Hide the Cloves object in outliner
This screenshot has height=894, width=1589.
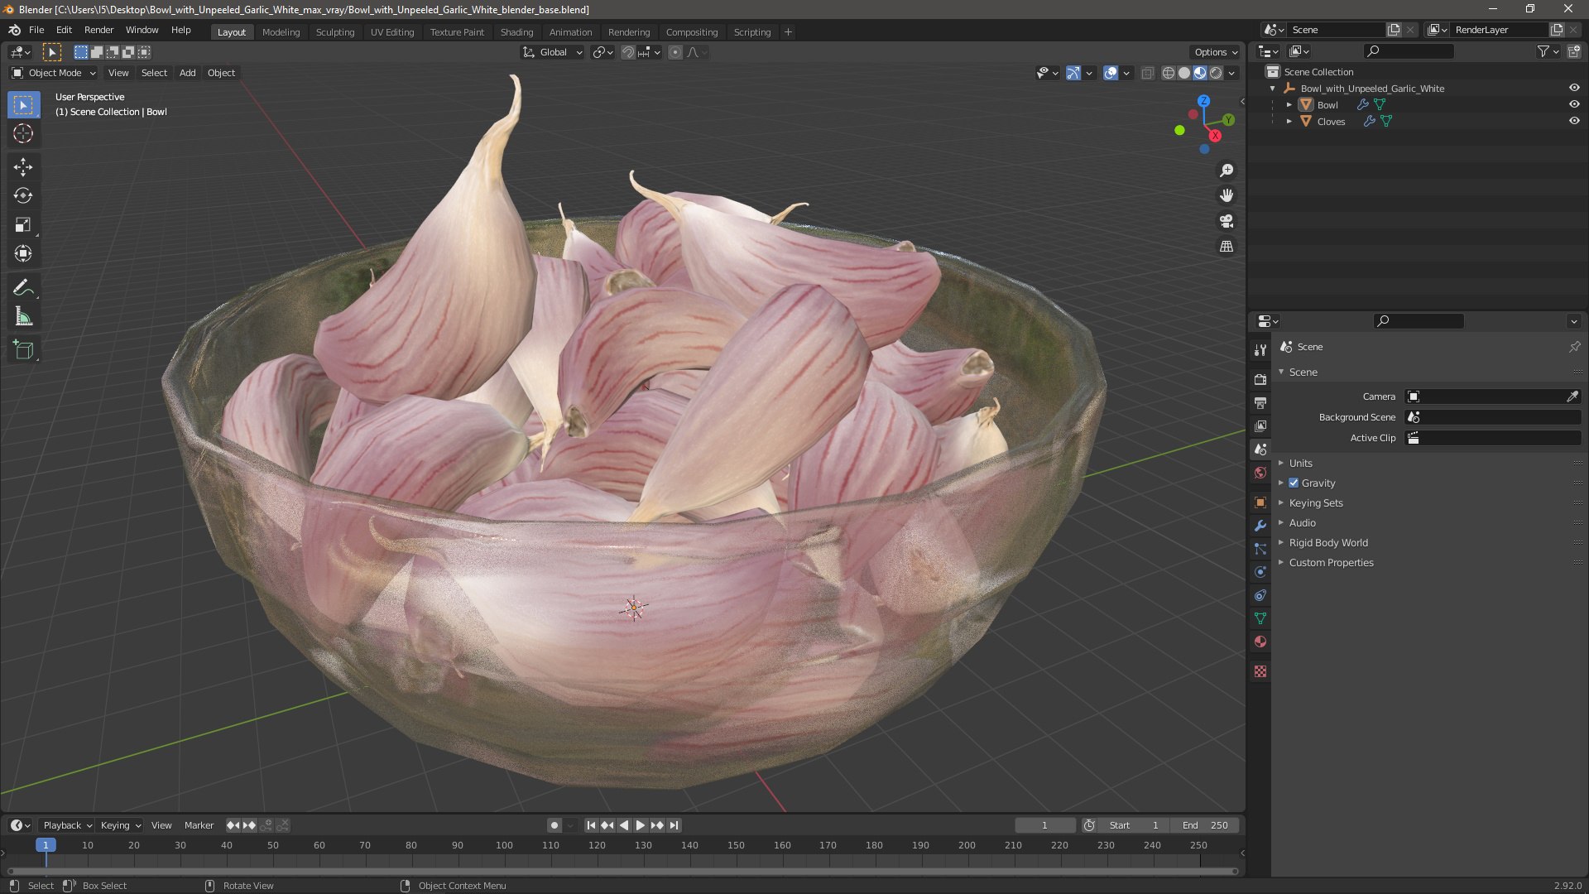point(1574,121)
